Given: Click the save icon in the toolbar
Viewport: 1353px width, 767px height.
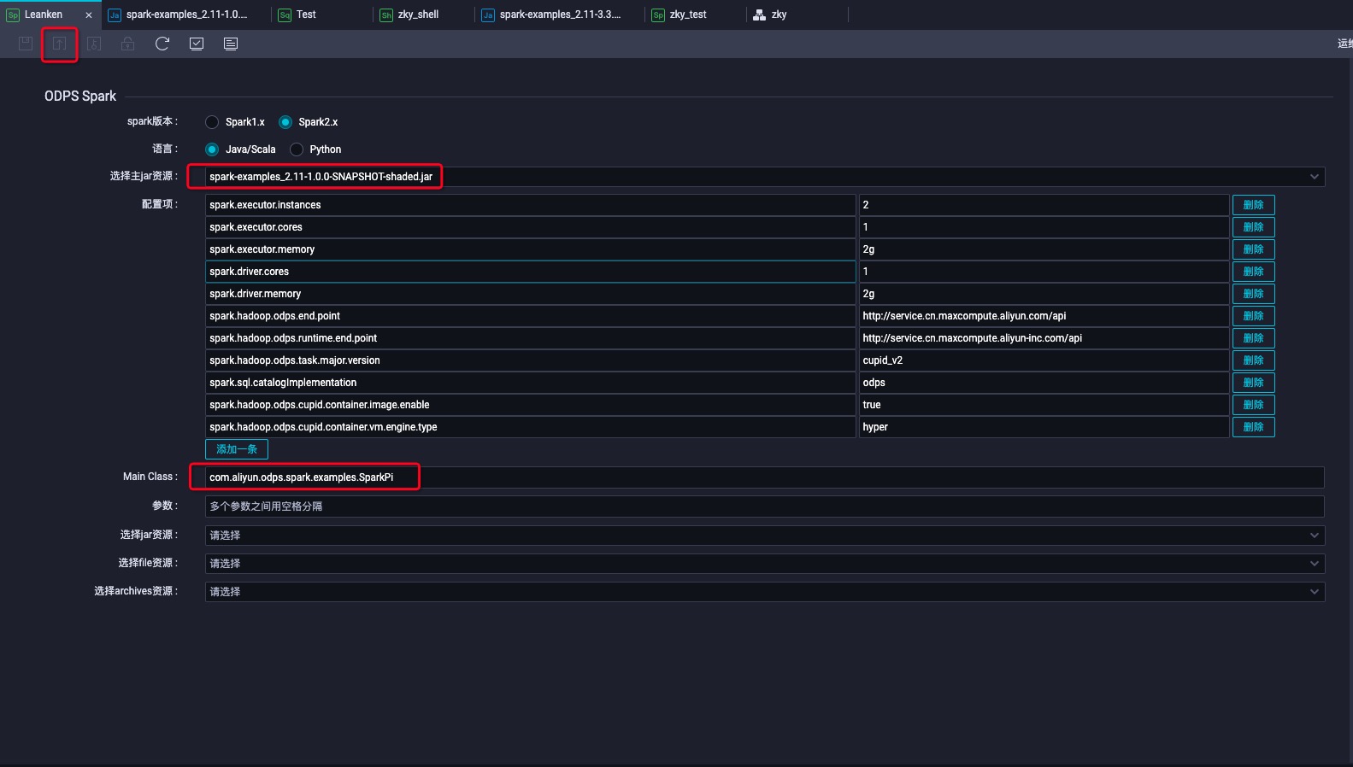Looking at the screenshot, I should (x=26, y=44).
